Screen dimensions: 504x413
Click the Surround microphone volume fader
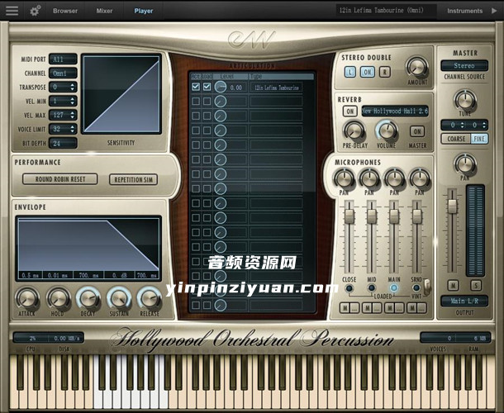pyautogui.click(x=417, y=216)
